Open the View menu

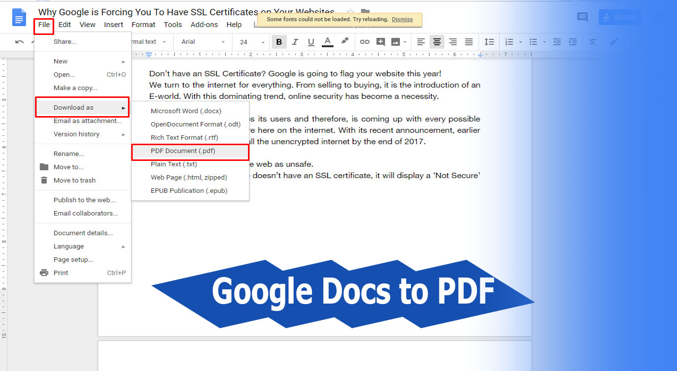(88, 24)
